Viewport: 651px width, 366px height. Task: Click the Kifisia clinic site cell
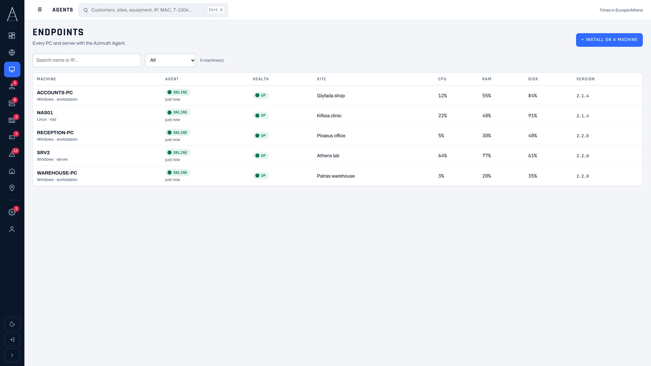[x=329, y=116]
